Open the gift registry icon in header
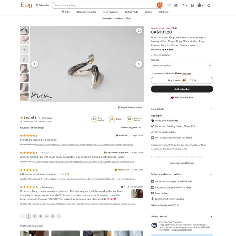The image size is (236, 236). [176, 5]
